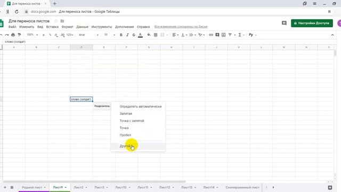Viewport: 341px width, 192px height.
Task: Open horizontal align dropdown
Action: pos(175,35)
